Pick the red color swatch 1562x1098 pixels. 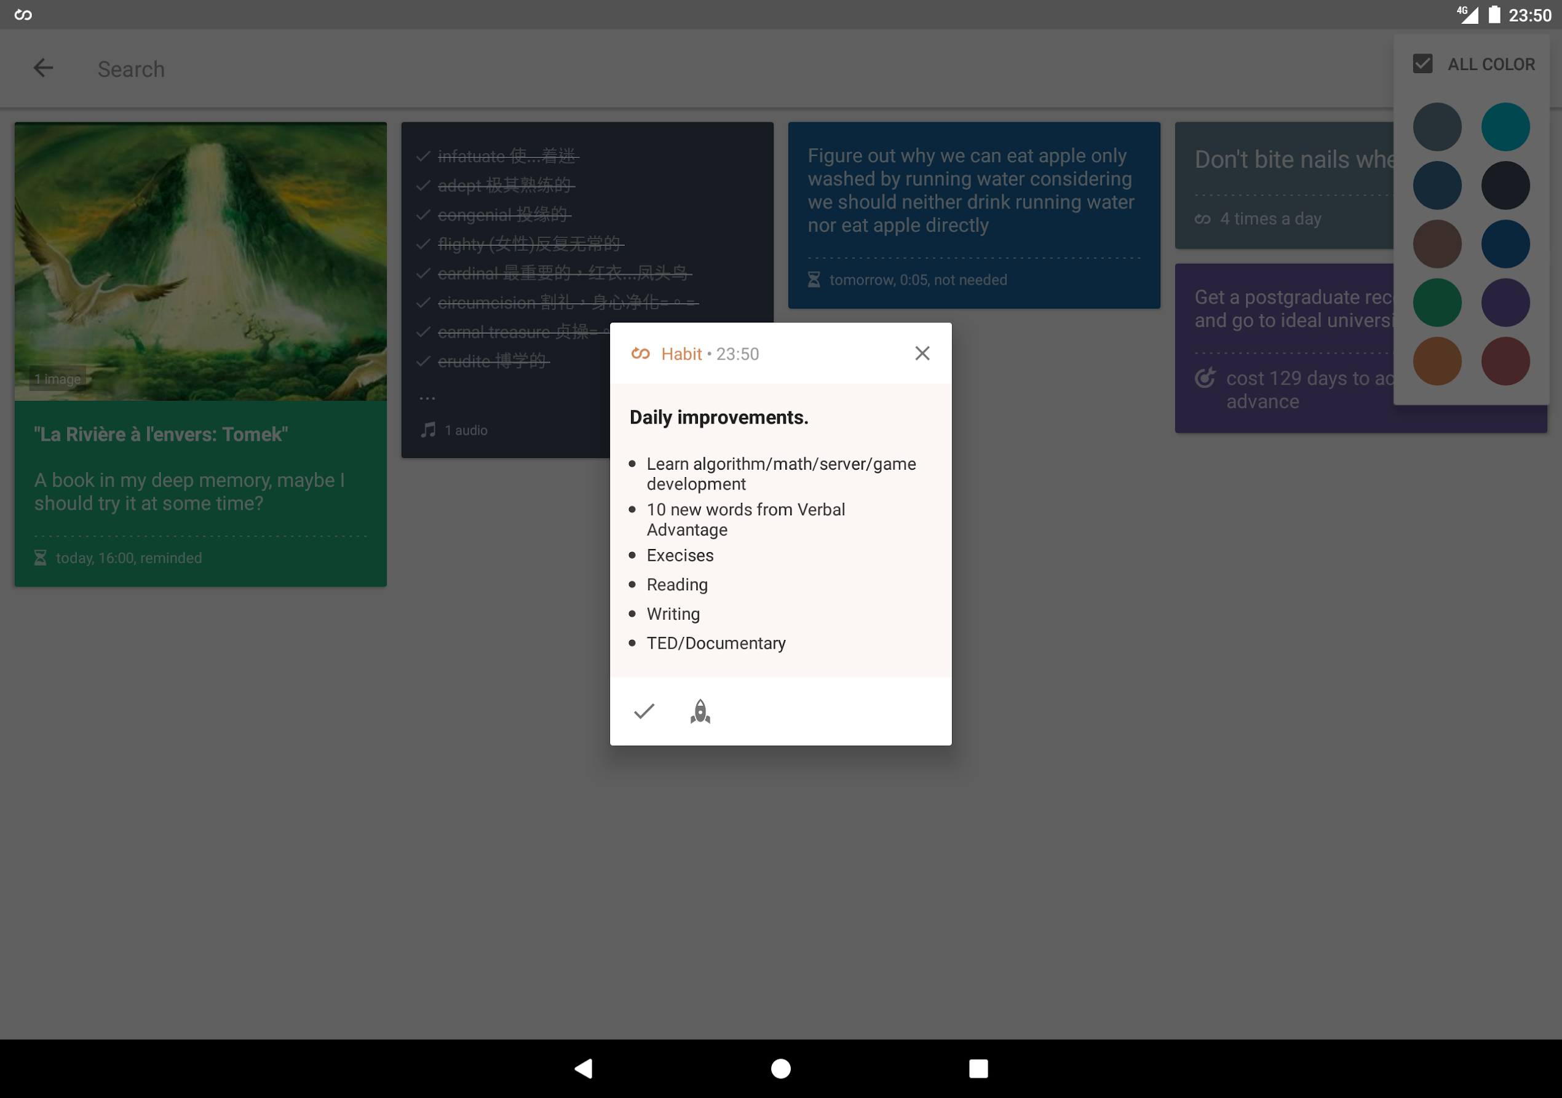pyautogui.click(x=1505, y=361)
